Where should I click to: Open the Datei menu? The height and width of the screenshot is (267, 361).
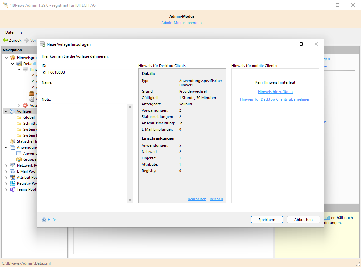click(10, 32)
